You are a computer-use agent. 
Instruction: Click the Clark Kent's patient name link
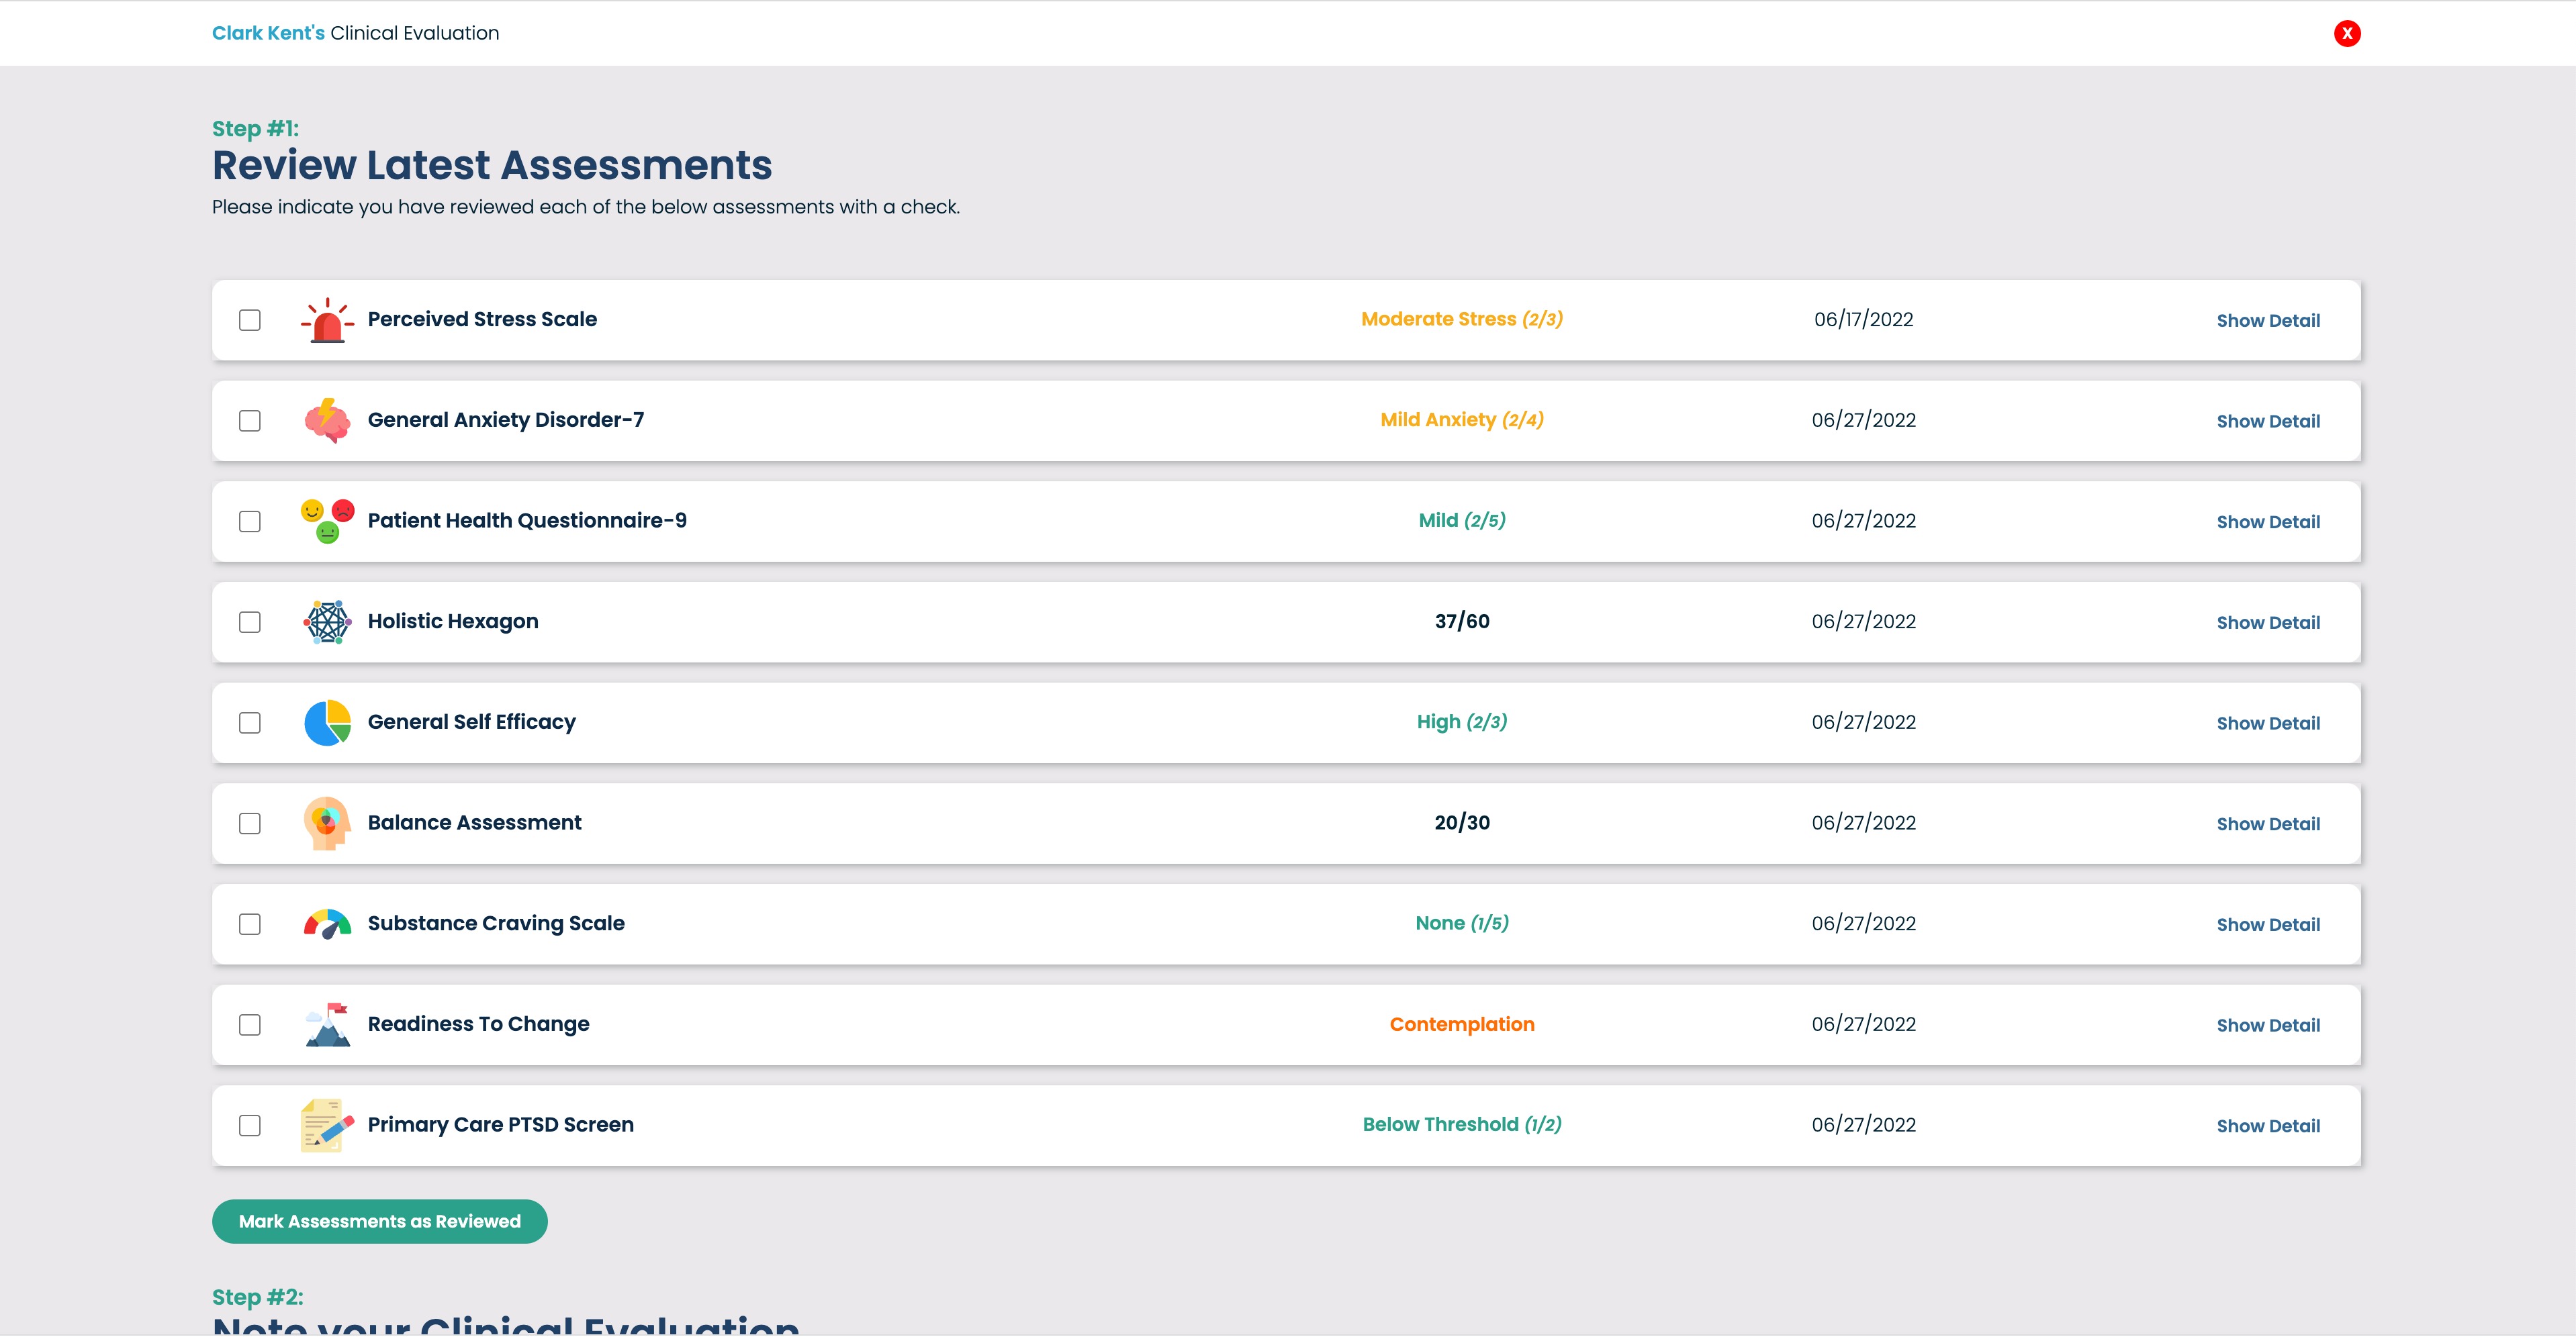coord(268,33)
